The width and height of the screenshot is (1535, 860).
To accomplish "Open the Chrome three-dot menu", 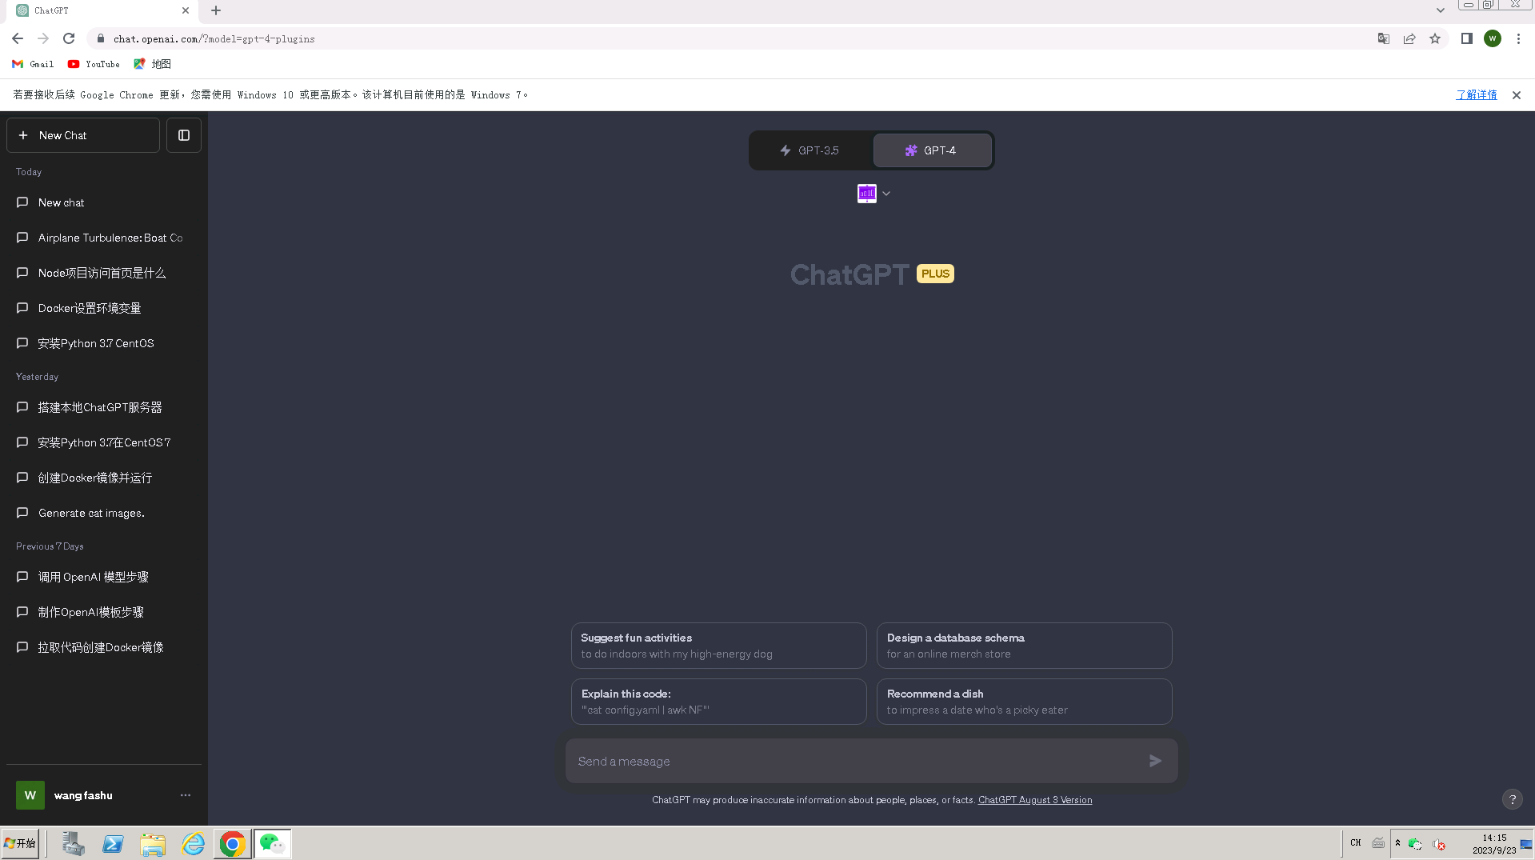I will (1518, 38).
